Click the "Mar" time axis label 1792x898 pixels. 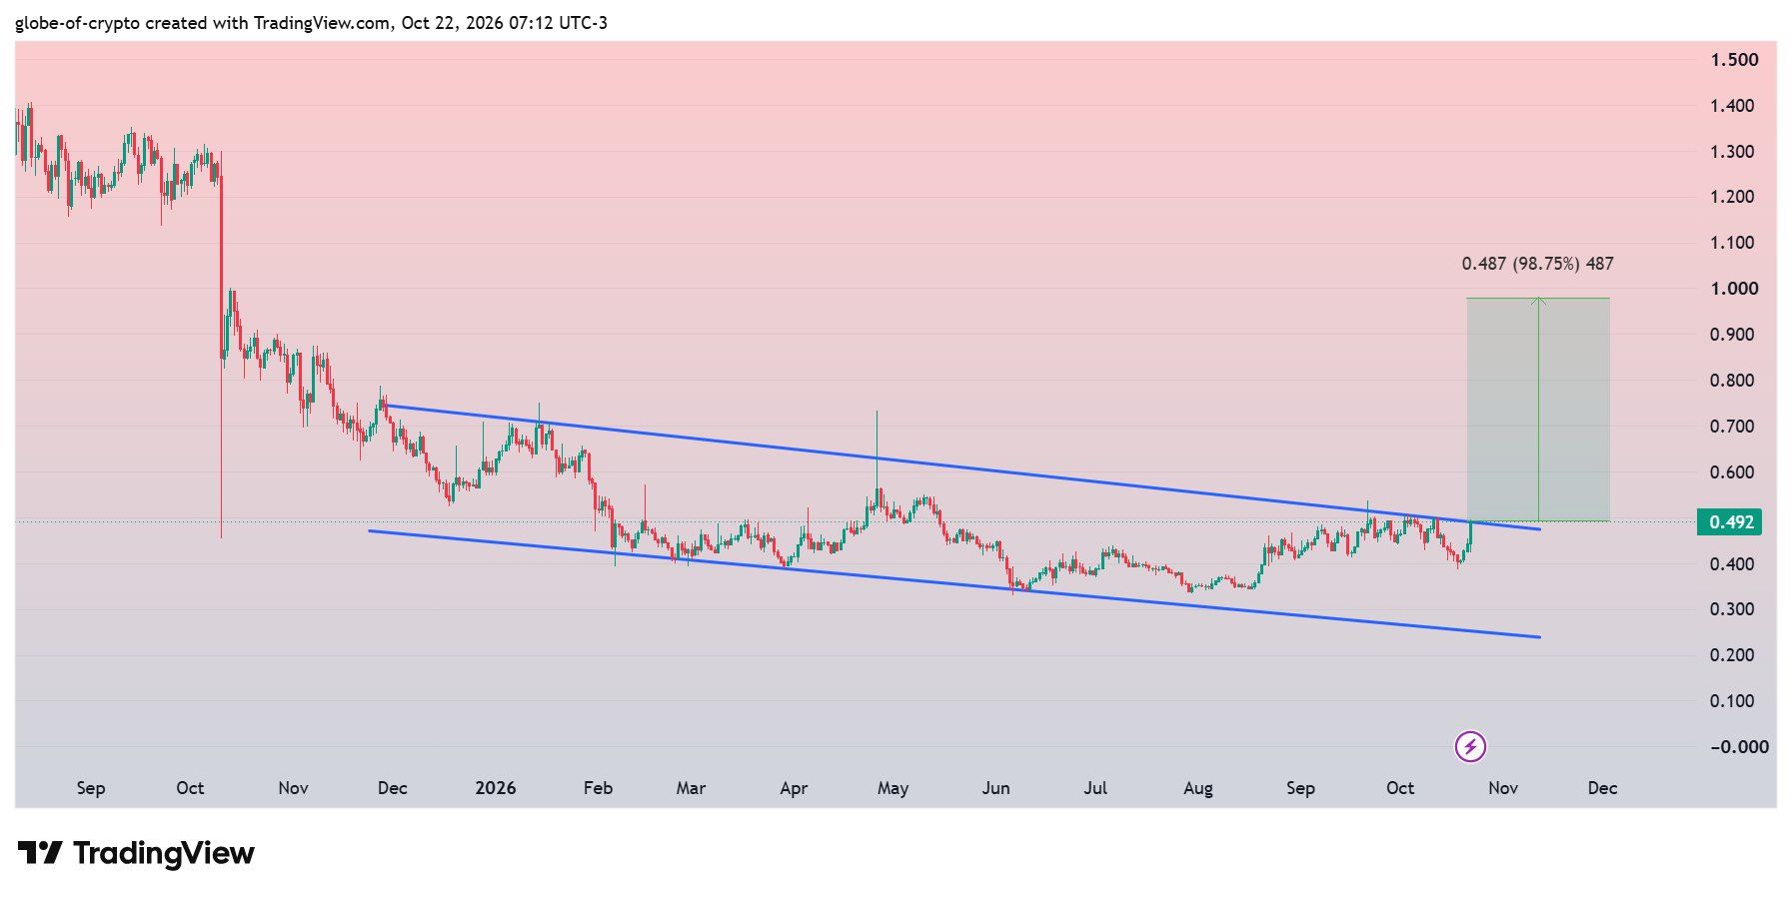691,788
